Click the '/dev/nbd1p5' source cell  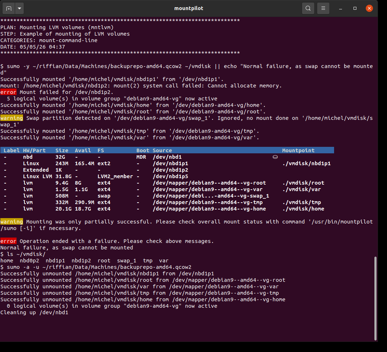coord(170,176)
